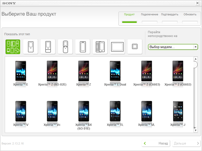The height and width of the screenshot is (151, 202).
Task: Select the Xperia Vc phone image
Action: tap(52, 111)
